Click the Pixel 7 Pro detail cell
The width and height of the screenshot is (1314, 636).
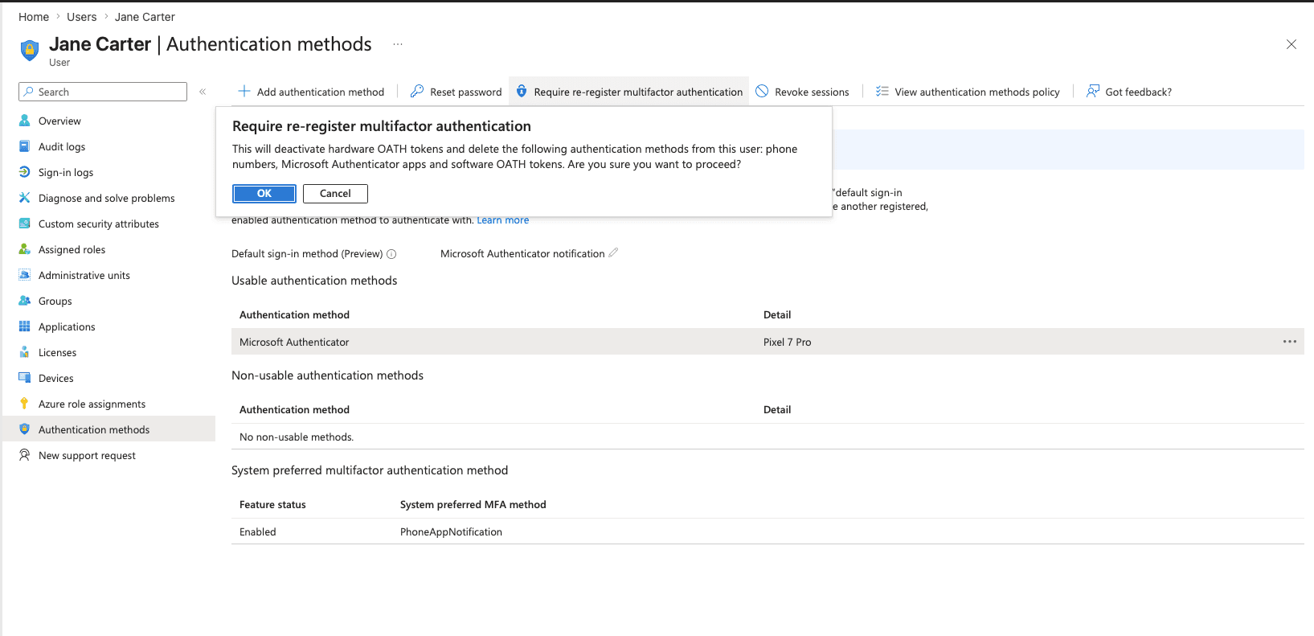pos(788,342)
